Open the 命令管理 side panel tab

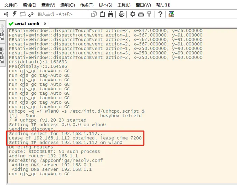coord(2,55)
